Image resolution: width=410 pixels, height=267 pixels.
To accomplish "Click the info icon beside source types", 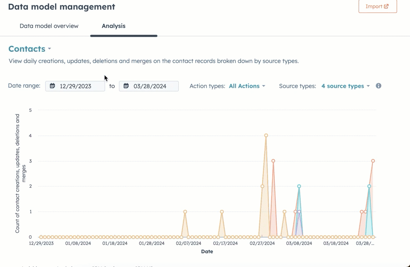I will coord(378,86).
